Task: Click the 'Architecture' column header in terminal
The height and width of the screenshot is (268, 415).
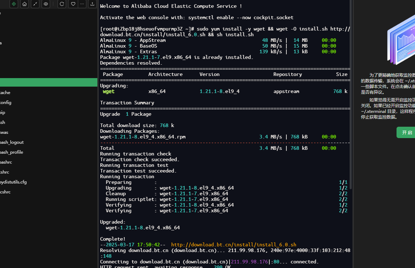Action: [x=166, y=74]
